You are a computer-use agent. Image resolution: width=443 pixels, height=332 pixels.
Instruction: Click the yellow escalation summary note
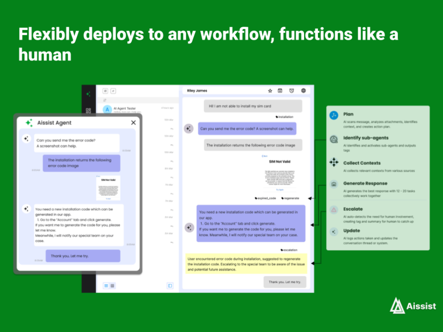(x=246, y=263)
